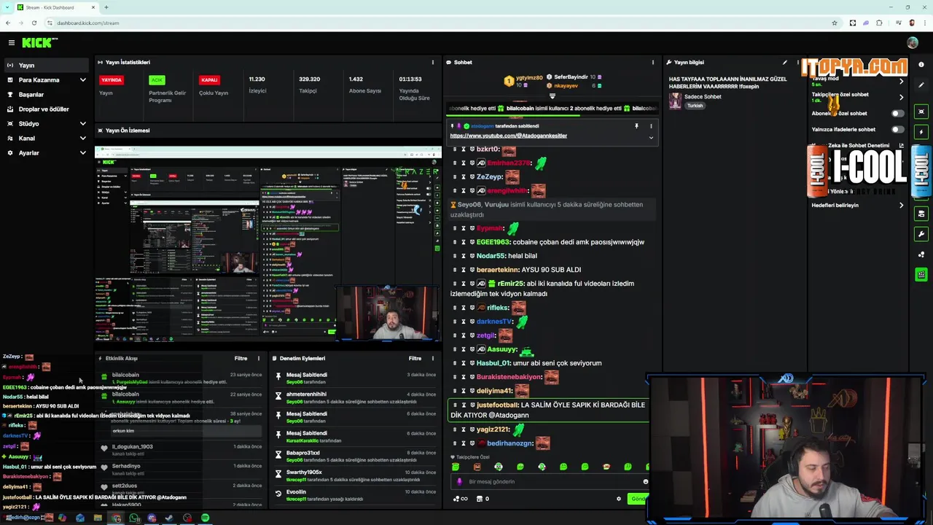Open chat settings gear icon
Viewport: 933px width, 525px height.
click(x=619, y=499)
